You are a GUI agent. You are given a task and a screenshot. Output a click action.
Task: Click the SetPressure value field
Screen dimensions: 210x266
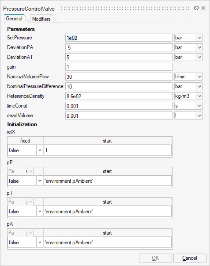[119, 38]
